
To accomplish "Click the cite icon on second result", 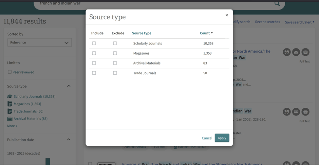I will click(x=287, y=112).
